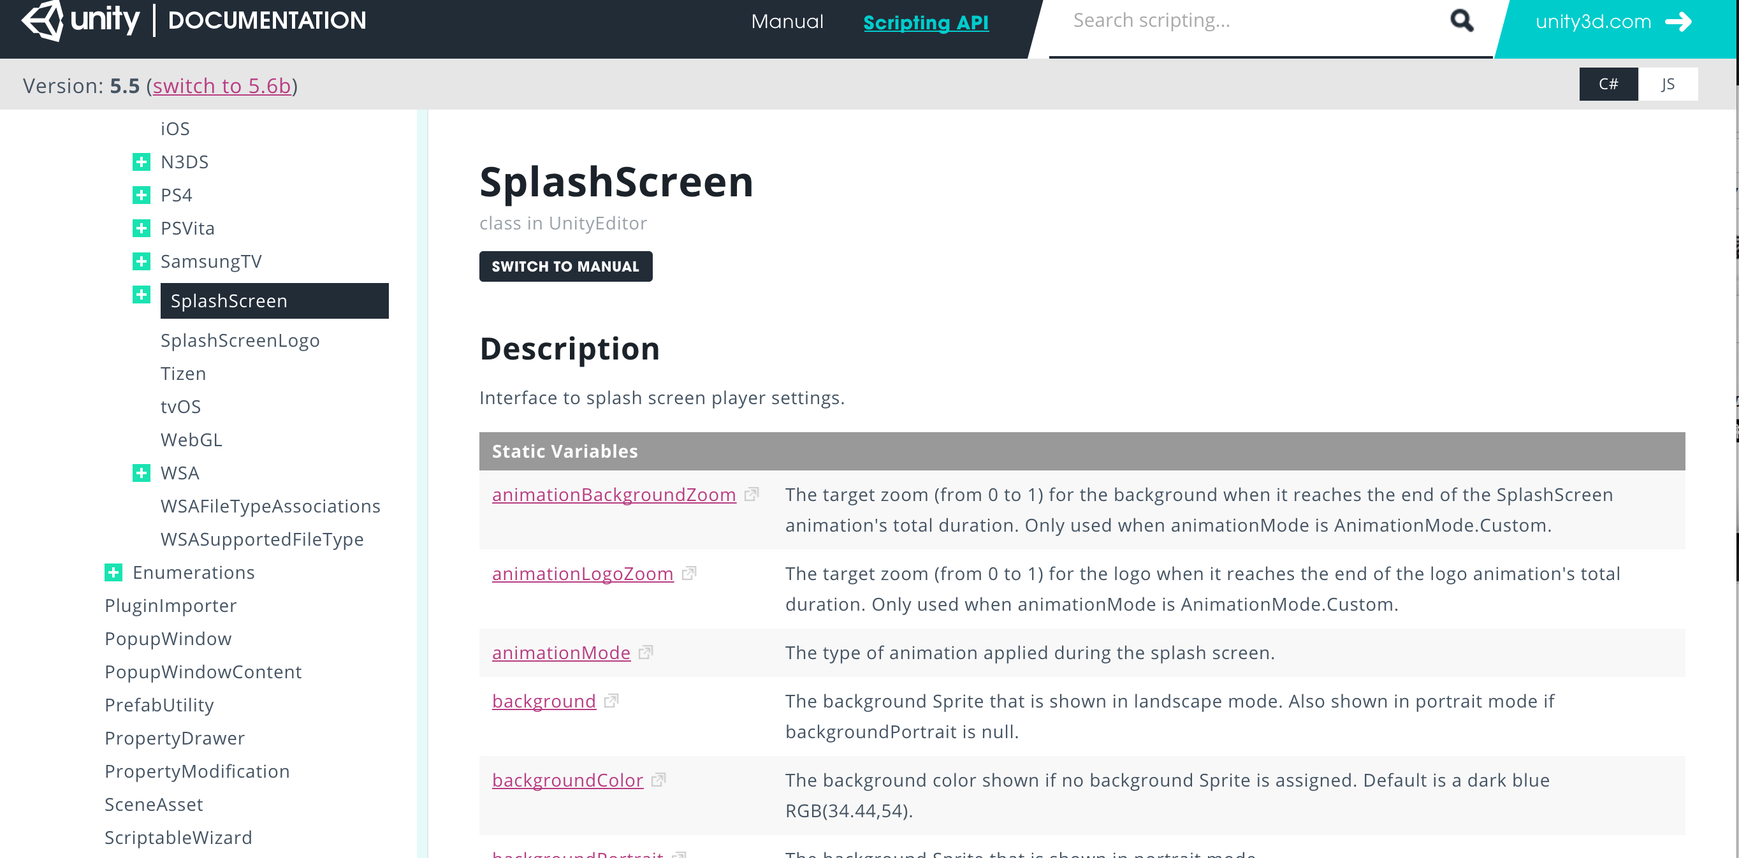Select the highlighted SplashScreen sidebar item

pos(274,300)
